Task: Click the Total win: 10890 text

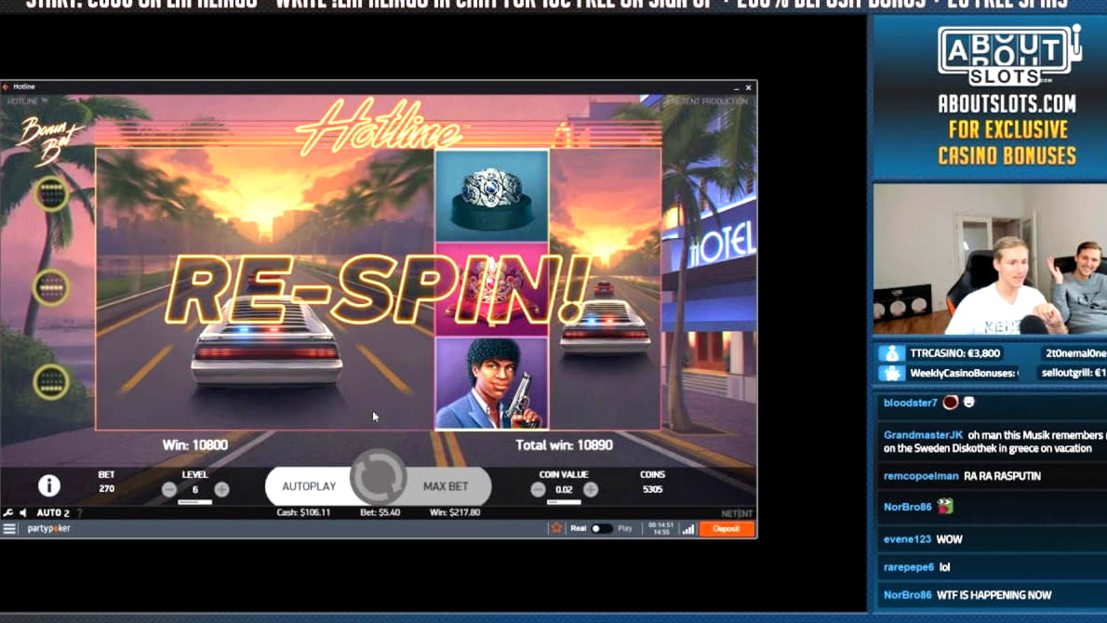Action: 564,445
